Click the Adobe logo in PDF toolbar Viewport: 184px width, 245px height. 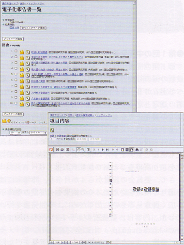coord(51,149)
